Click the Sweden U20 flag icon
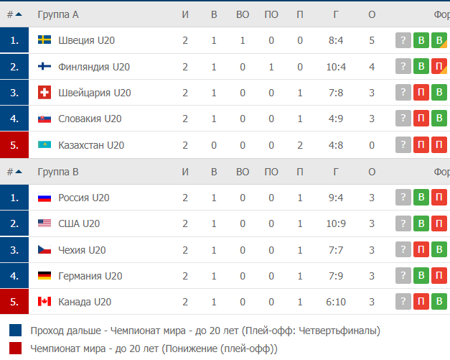 44,40
